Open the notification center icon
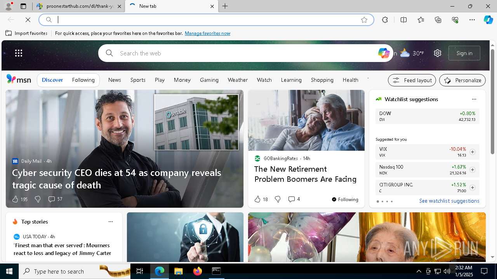 click(484, 271)
